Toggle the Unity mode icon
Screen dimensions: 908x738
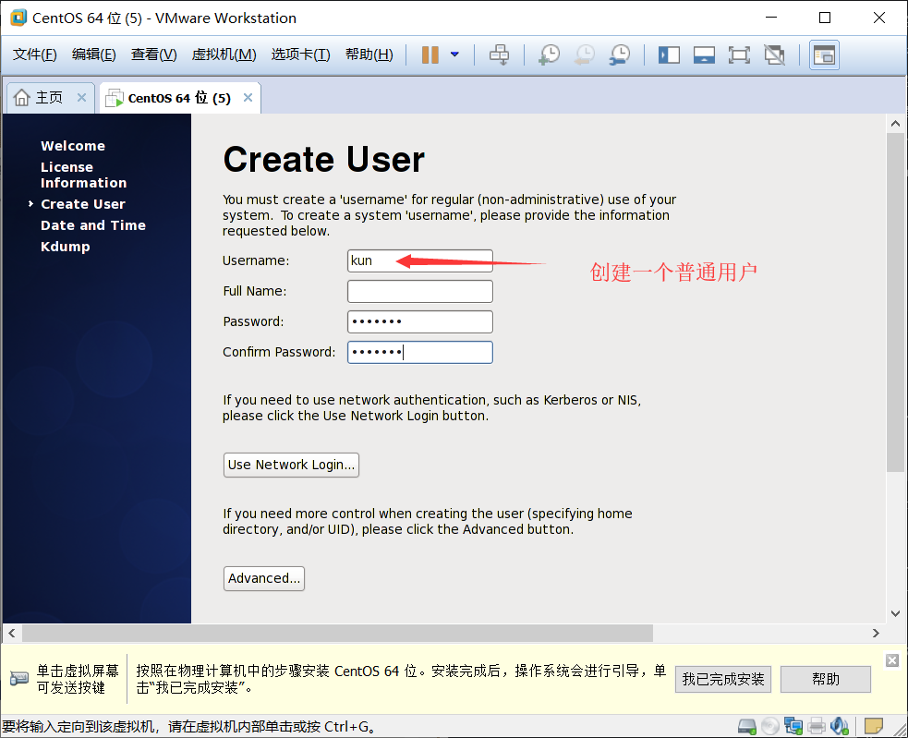(775, 54)
